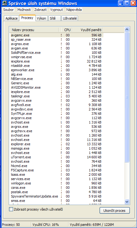
Task: Select taskmgr.exe process
Action: tap(57, 96)
